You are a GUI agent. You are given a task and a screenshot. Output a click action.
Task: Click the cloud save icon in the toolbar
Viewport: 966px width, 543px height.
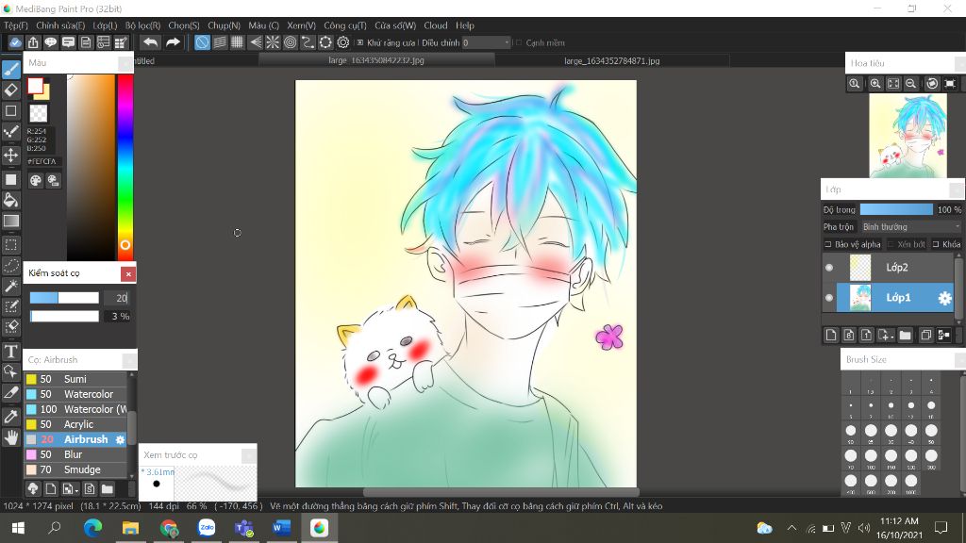(x=15, y=42)
